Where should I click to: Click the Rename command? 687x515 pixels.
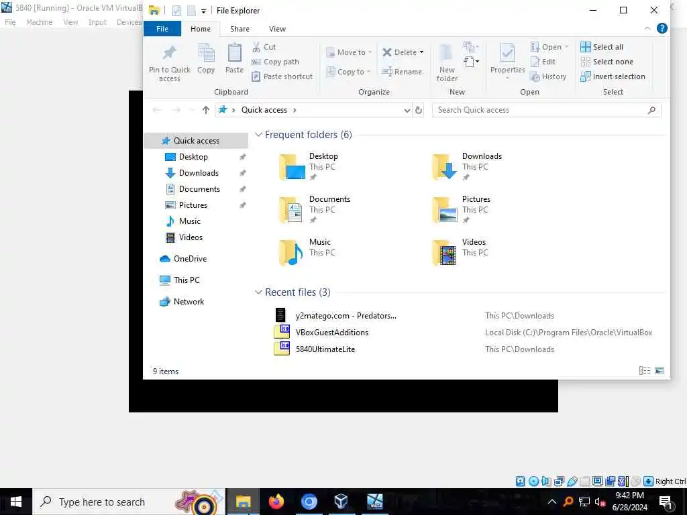click(402, 72)
